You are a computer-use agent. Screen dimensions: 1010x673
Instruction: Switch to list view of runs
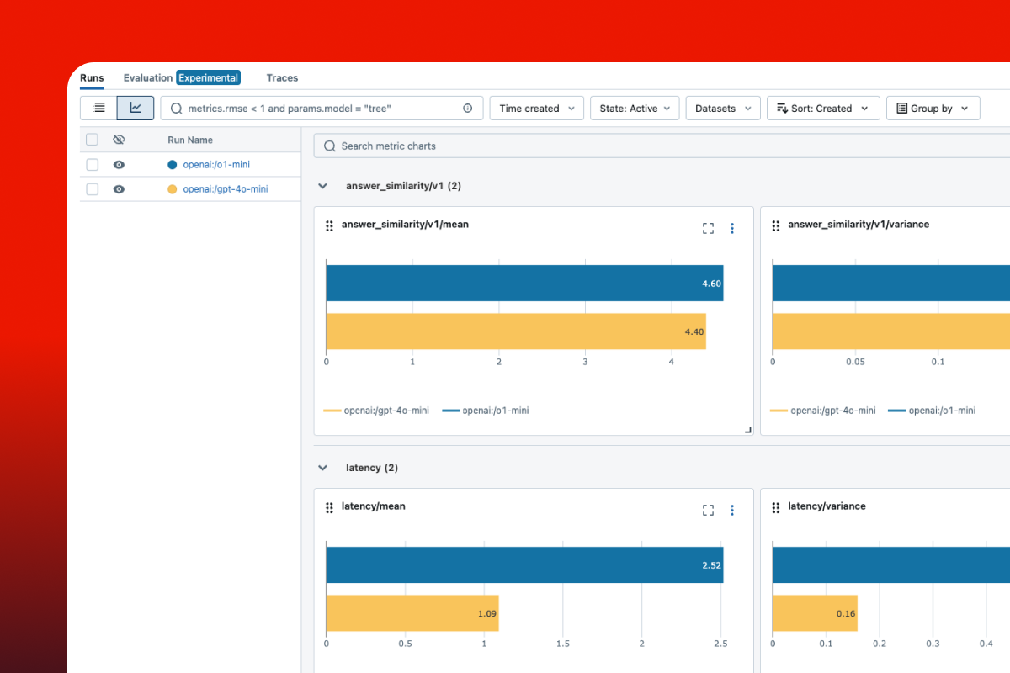(98, 108)
